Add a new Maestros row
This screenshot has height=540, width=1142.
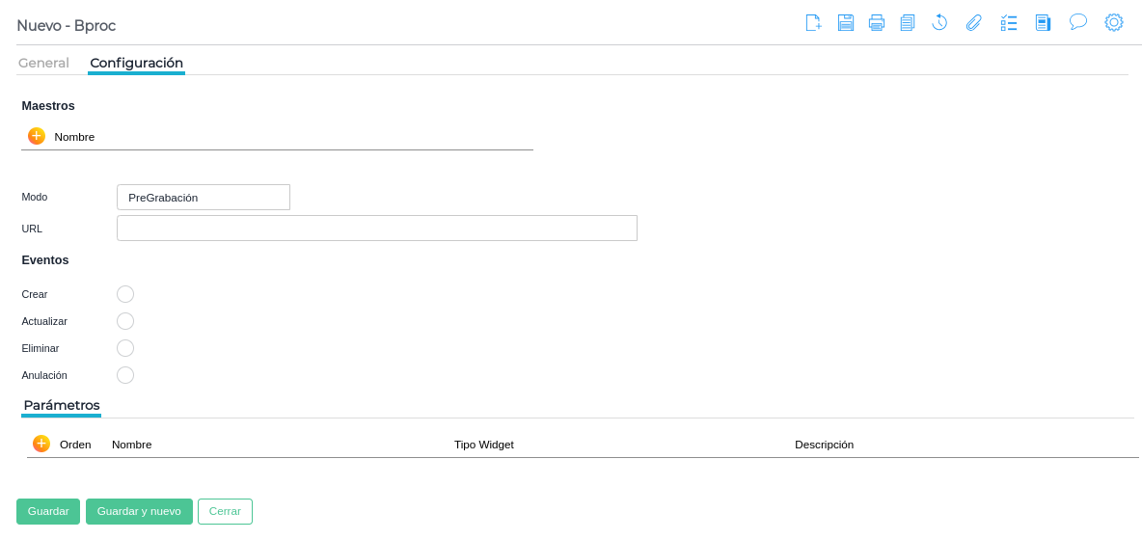(x=37, y=136)
